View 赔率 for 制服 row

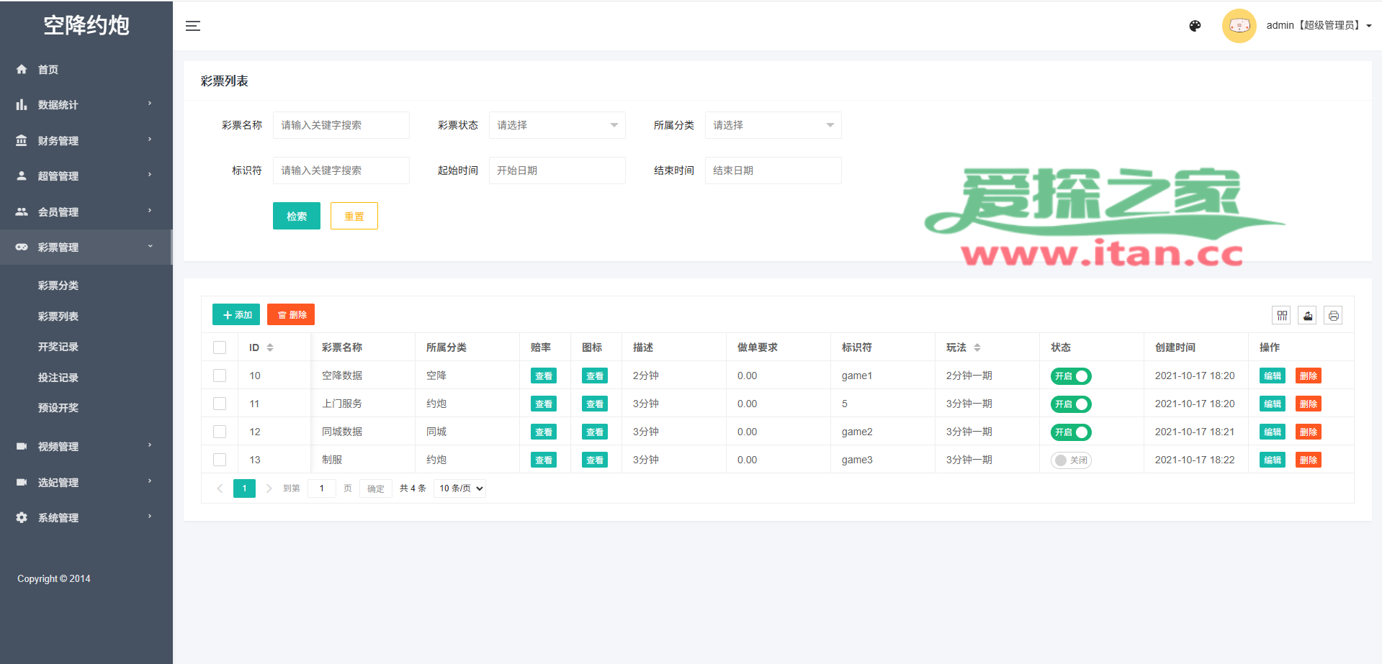pos(544,460)
